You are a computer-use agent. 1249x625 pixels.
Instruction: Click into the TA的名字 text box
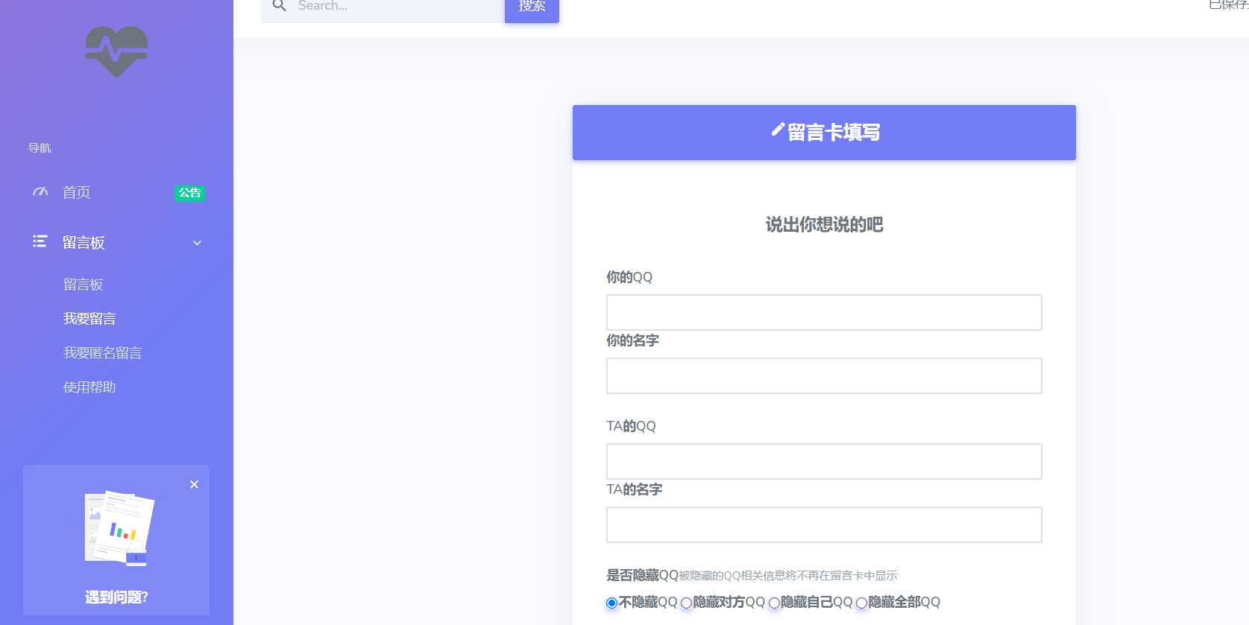823,524
